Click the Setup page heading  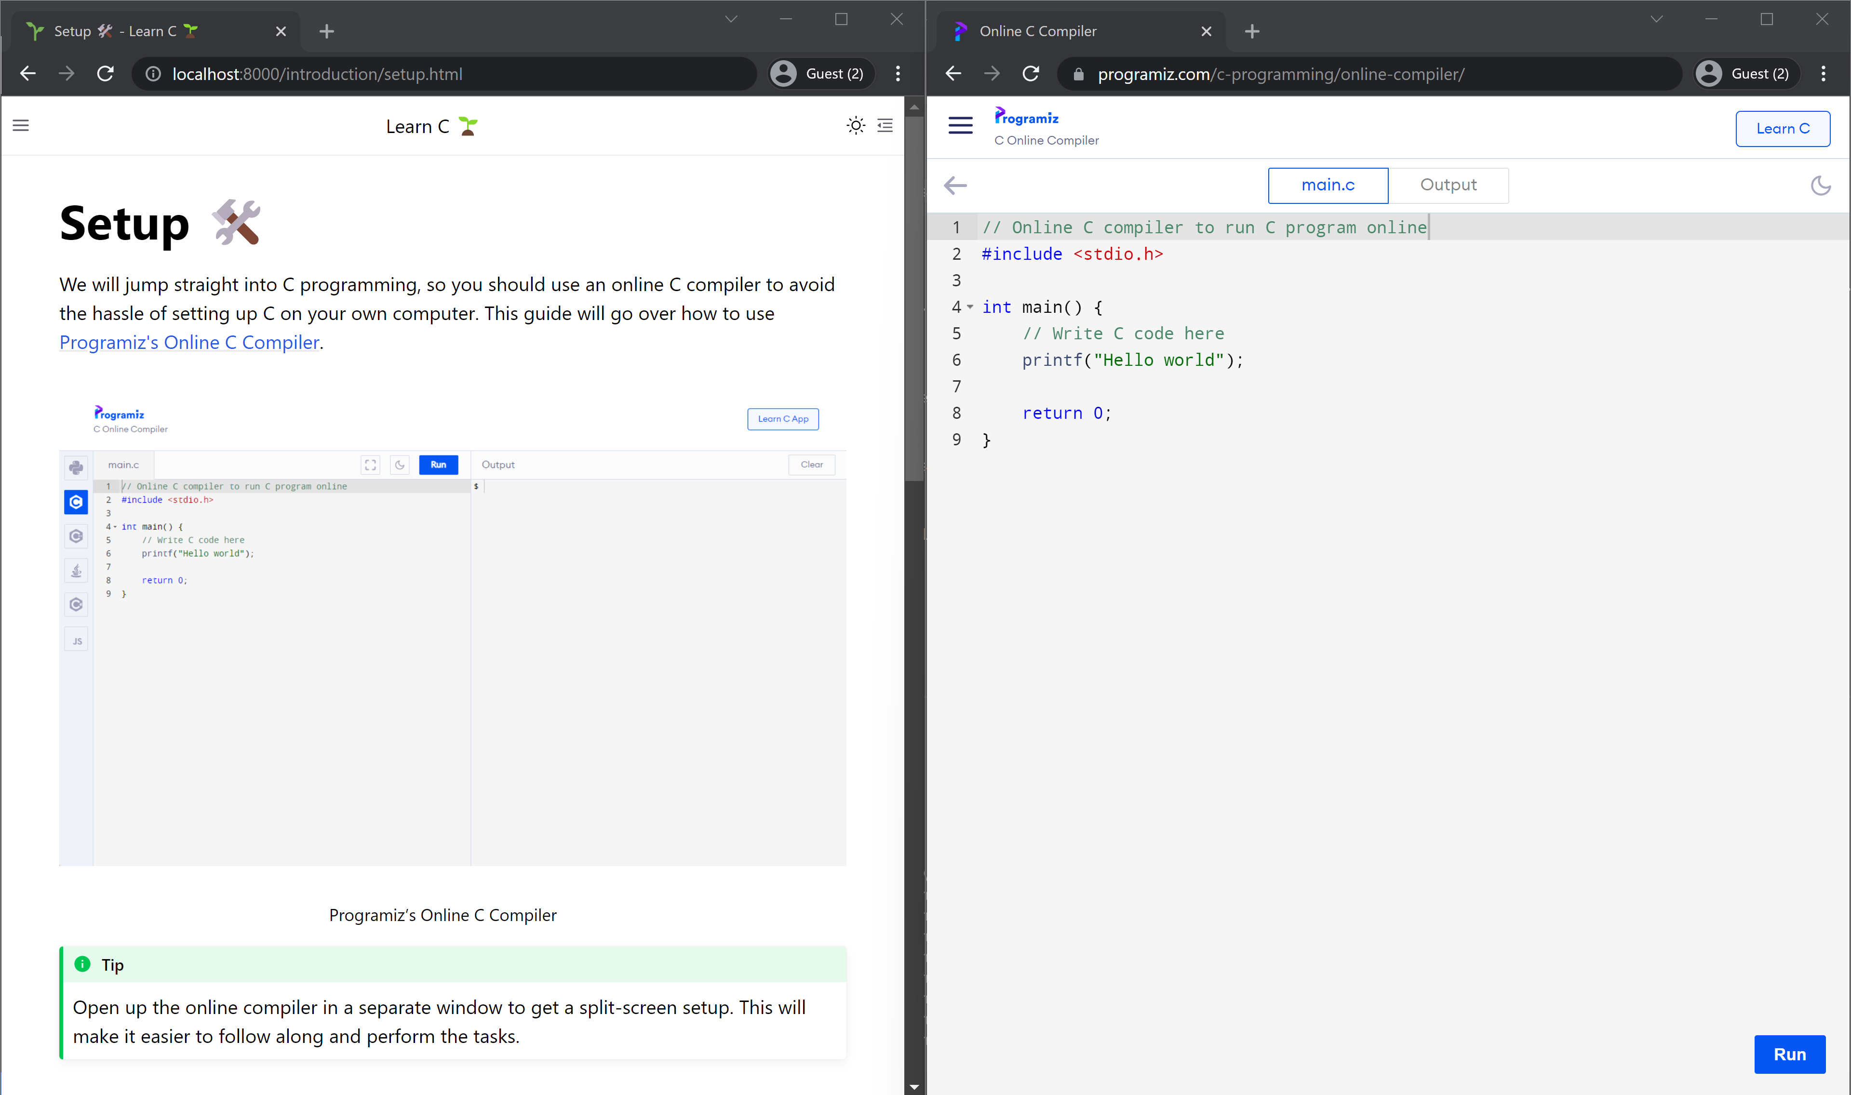160,223
